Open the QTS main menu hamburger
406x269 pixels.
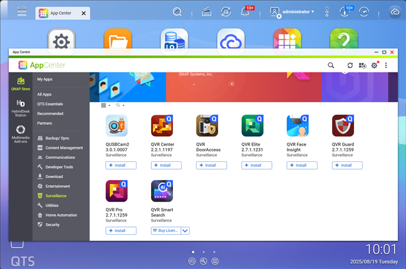[22, 12]
